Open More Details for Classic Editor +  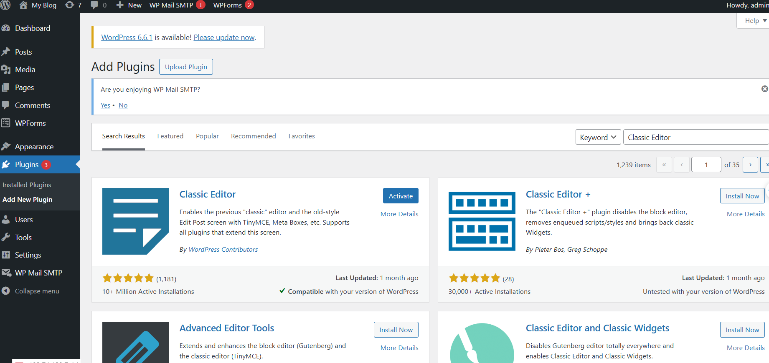coord(746,214)
